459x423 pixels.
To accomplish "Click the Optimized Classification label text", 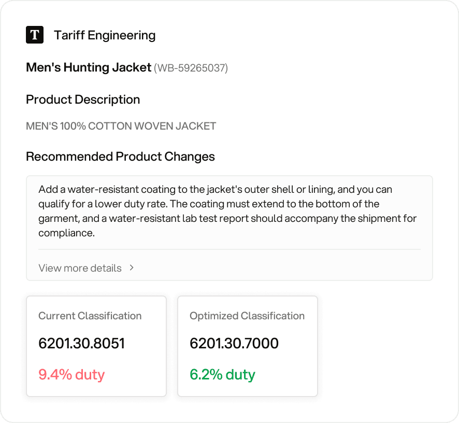I will (x=247, y=316).
